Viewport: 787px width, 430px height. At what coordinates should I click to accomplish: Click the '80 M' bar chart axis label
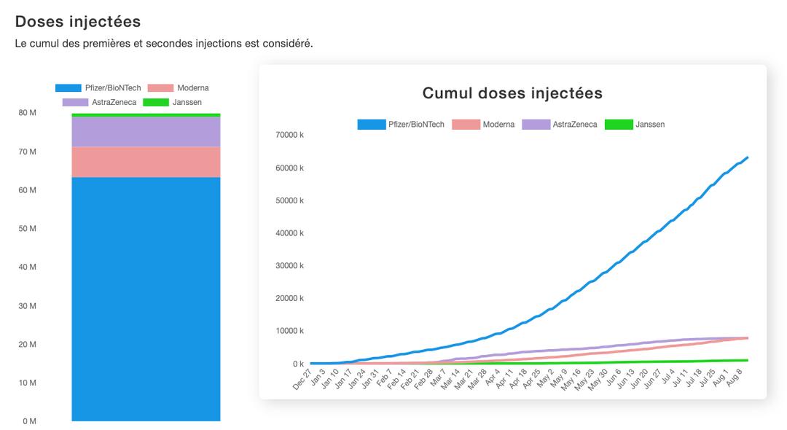point(28,113)
